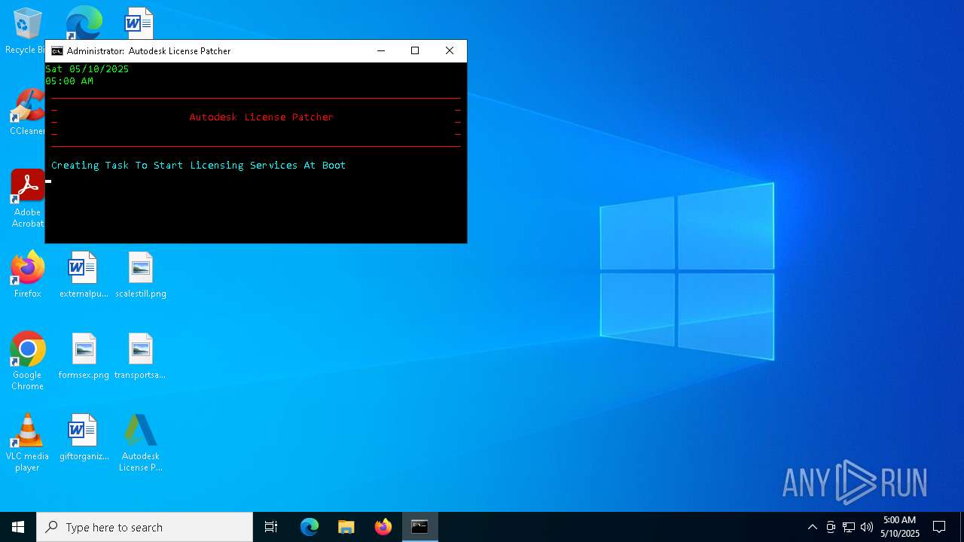Image resolution: width=964 pixels, height=542 pixels.
Task: Select the Word document behind the console window
Action: (x=139, y=23)
